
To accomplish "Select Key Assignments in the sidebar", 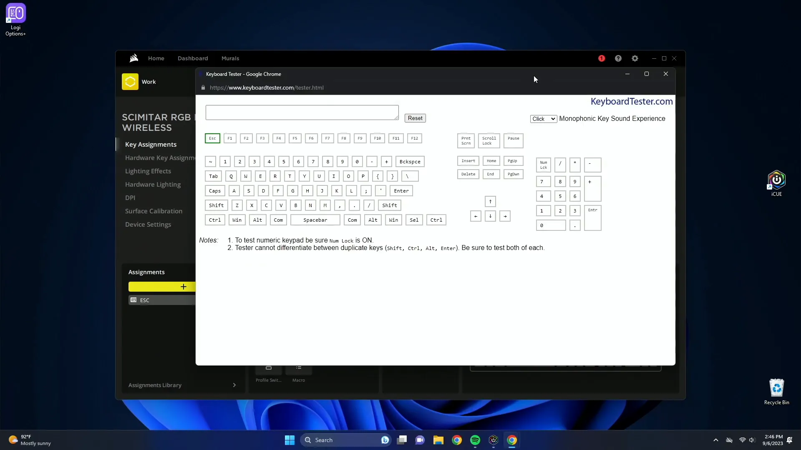I will coord(151,145).
